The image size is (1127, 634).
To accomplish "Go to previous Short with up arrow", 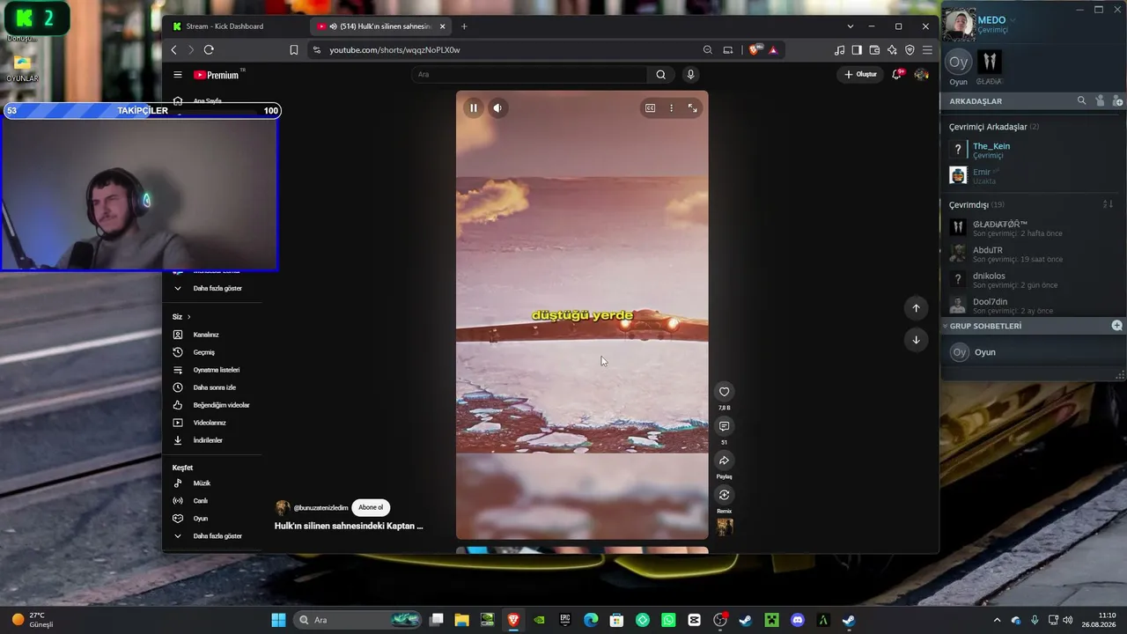I will [916, 308].
